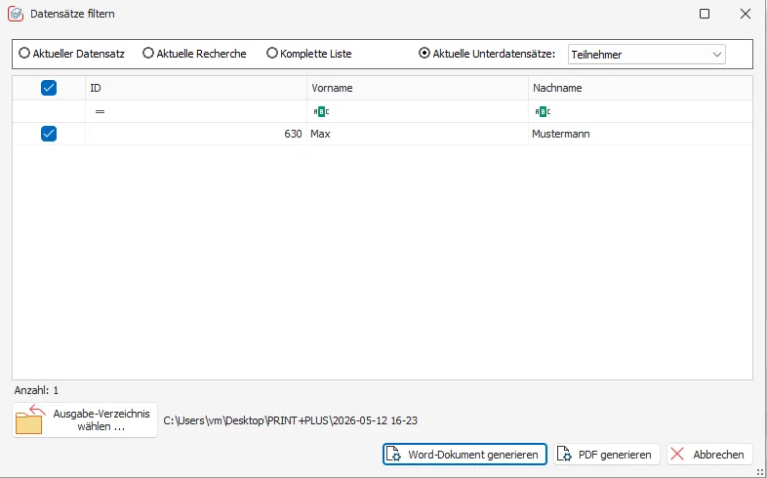Open the Teilnehmer dropdown list
767x478 pixels.
click(646, 55)
